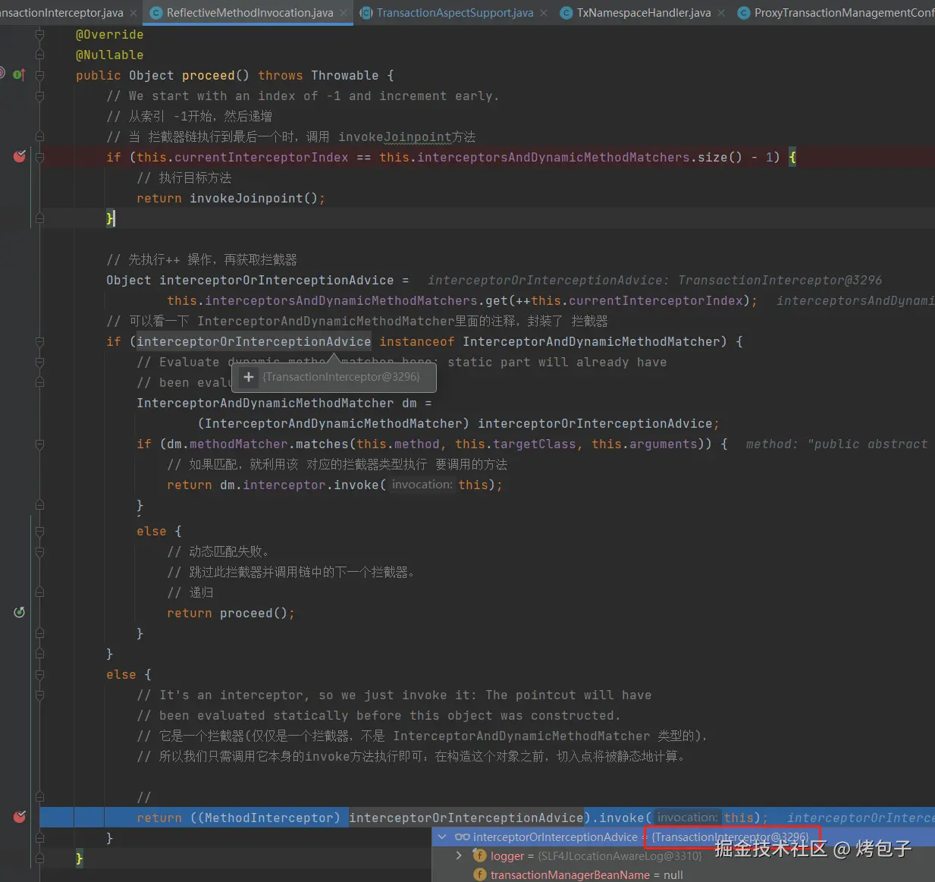This screenshot has height=882, width=935.
Task: Open the TxNamespaceHandler.java tab
Action: click(644, 13)
